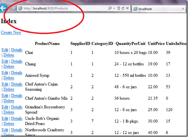Open Details for Uncle Bob's Organic Dried Pears
188x137 pixels.
[17, 119]
